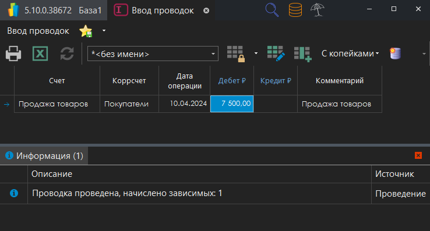Click the database cylinder with star icon

click(x=395, y=54)
